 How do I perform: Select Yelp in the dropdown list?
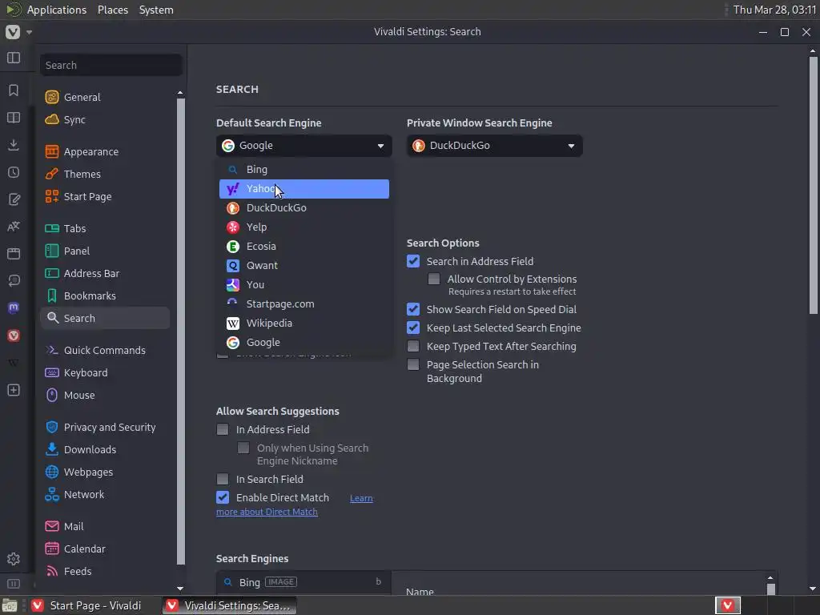(303, 227)
